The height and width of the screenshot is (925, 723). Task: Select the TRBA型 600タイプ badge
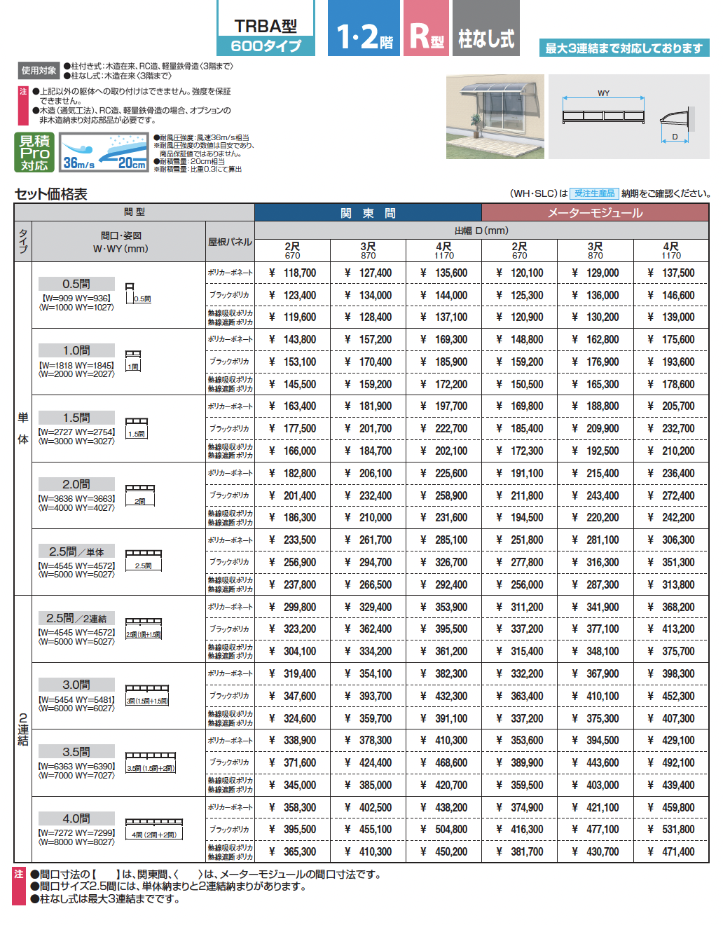(266, 29)
